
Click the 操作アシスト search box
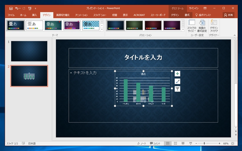(x=203, y=15)
